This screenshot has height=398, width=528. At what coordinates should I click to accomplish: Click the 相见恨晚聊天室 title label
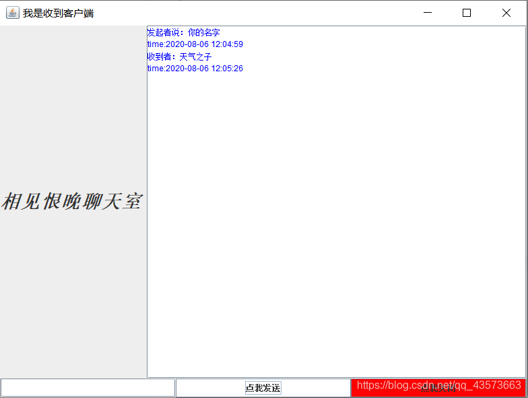pos(72,202)
